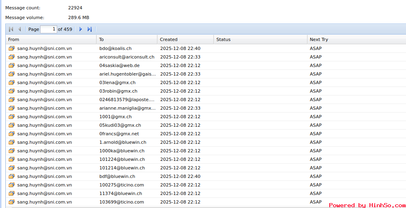Sort messages by the From column
The image size is (406, 208).
51,39
